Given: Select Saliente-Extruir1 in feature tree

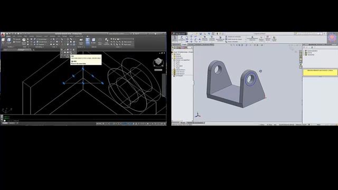Looking at the screenshot, I should pos(180,70).
